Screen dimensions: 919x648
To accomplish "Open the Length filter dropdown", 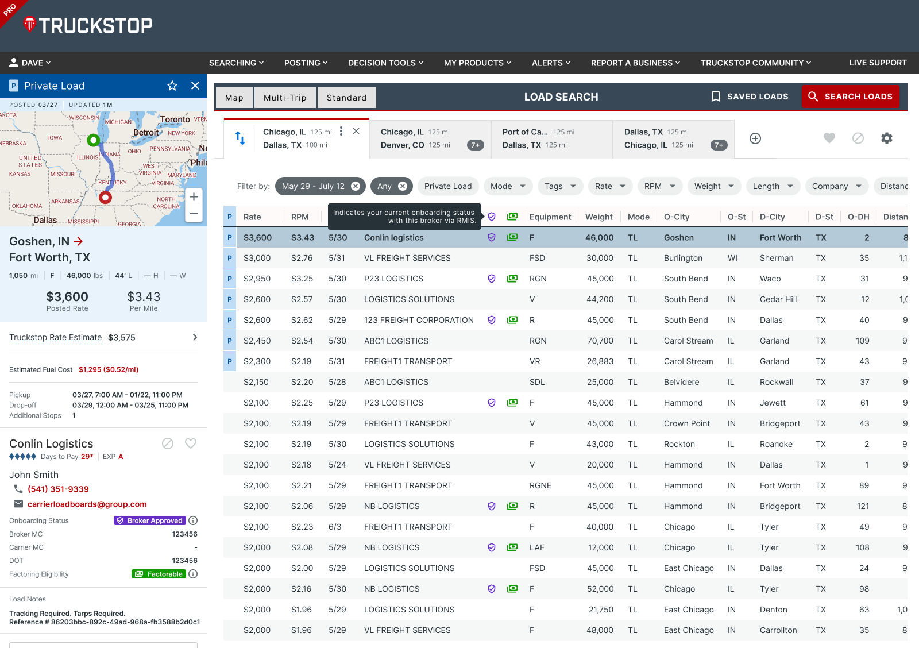I will coord(773,186).
